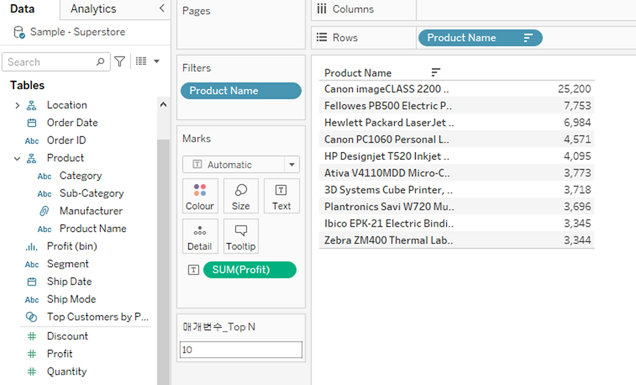The height and width of the screenshot is (385, 636).
Task: Click the Sample - Superstore datasource icon
Action: point(19,32)
